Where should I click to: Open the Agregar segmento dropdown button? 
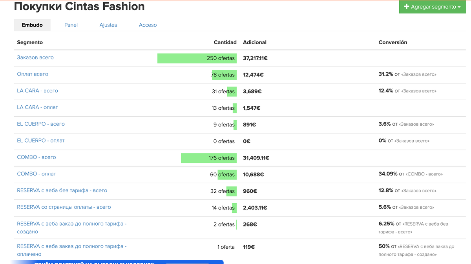coord(432,7)
